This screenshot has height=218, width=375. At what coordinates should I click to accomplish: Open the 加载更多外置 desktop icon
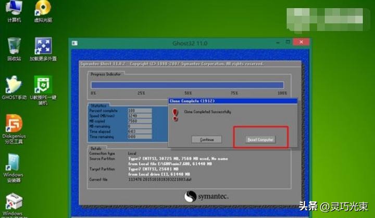coord(43,49)
